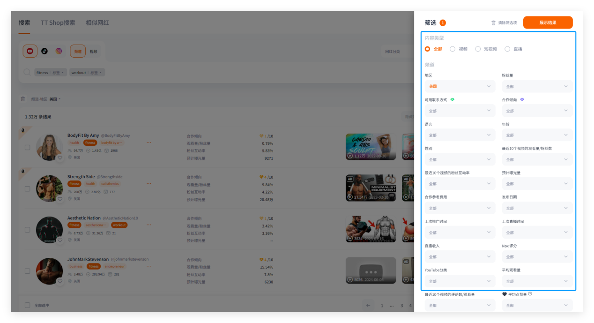Click the trash icon beside 清除筛选项

493,23
